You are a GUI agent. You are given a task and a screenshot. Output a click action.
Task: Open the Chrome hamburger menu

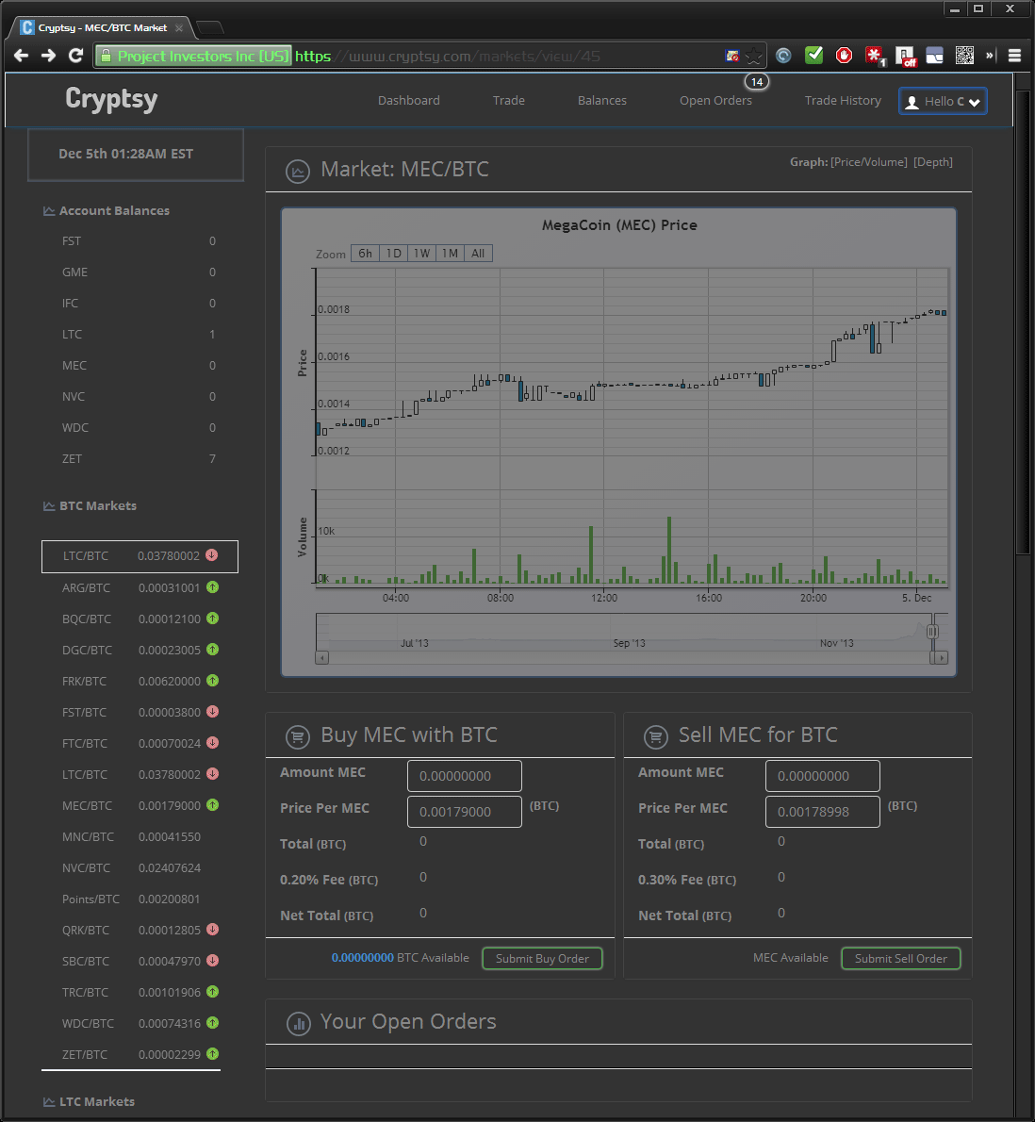[1014, 56]
